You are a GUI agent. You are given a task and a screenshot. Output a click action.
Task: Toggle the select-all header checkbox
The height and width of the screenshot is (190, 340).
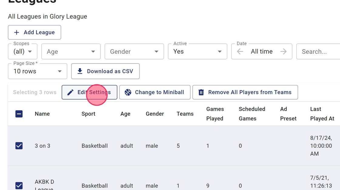pos(19,114)
